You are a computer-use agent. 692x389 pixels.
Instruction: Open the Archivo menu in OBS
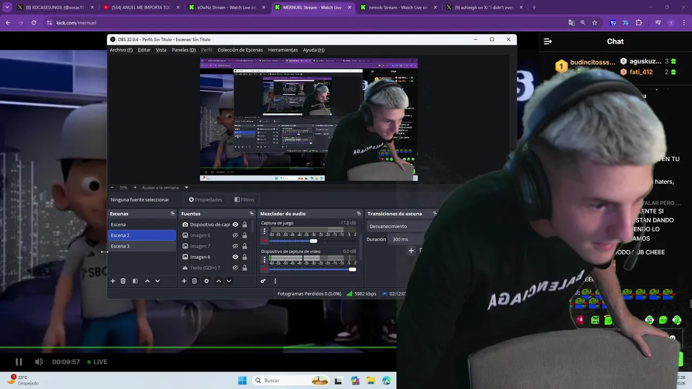121,50
